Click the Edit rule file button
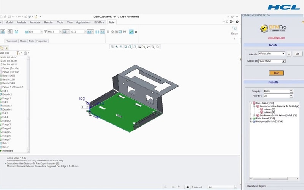The width and height of the screenshot is (304, 190). (x=298, y=54)
